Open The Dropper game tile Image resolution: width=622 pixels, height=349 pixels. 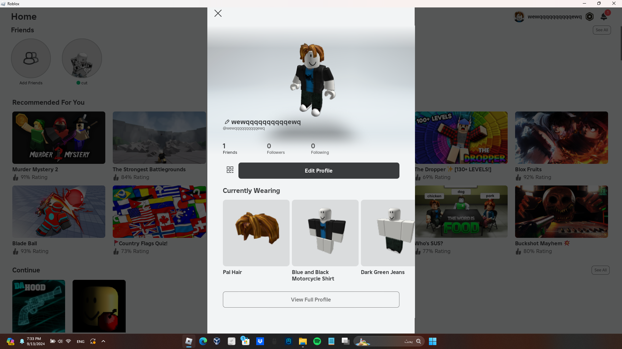coord(461,138)
